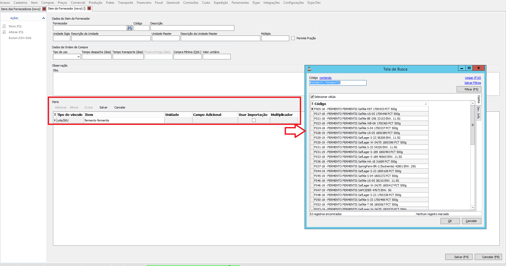Click the Valor unitário input field
The image size is (506, 266).
pos(217,57)
